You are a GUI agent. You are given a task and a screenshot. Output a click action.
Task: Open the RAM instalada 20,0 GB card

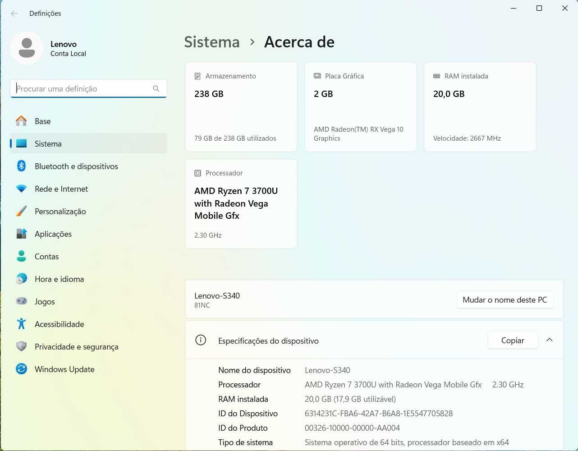pyautogui.click(x=480, y=107)
